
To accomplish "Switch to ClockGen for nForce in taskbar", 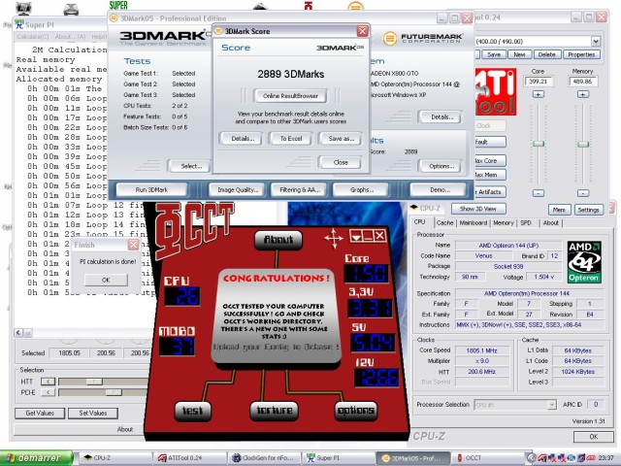I will 265,458.
